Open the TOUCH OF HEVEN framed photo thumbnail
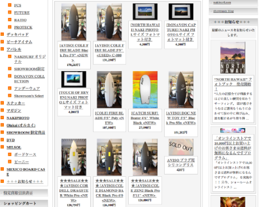261x207 pixels. [x=74, y=79]
